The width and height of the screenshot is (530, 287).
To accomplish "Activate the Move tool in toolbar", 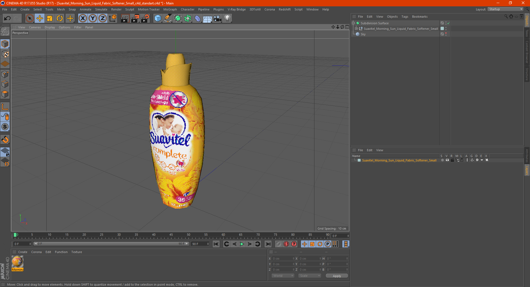I will click(x=40, y=18).
